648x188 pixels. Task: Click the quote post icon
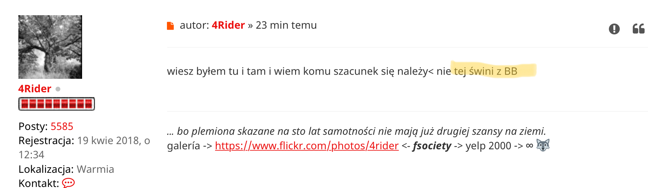pos(638,29)
